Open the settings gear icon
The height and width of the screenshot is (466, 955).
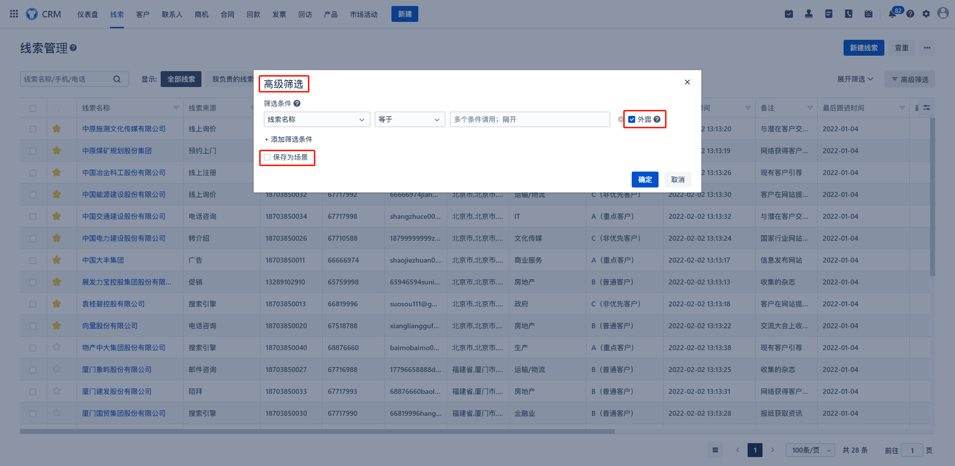[926, 14]
